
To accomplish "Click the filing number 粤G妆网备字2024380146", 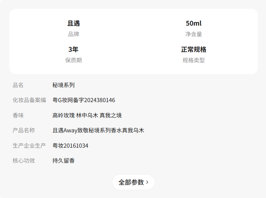I will (84, 100).
